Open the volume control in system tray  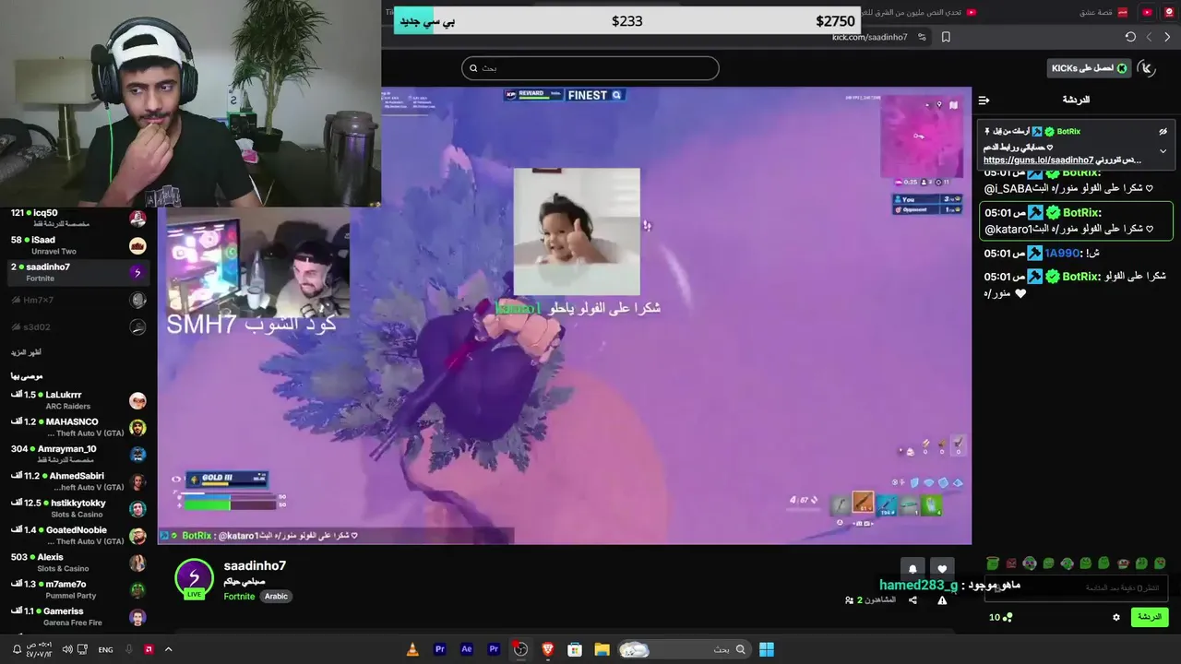tap(67, 649)
